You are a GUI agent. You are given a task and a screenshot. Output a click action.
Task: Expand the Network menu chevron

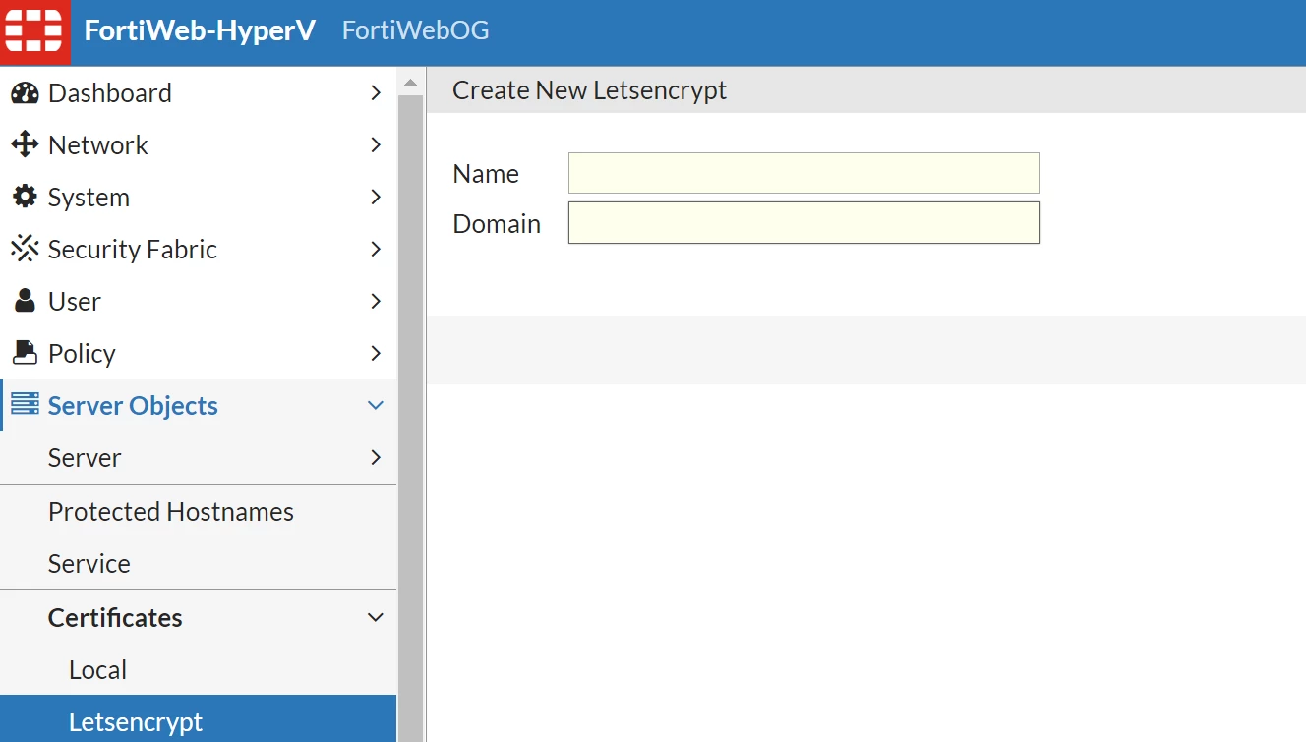click(375, 145)
